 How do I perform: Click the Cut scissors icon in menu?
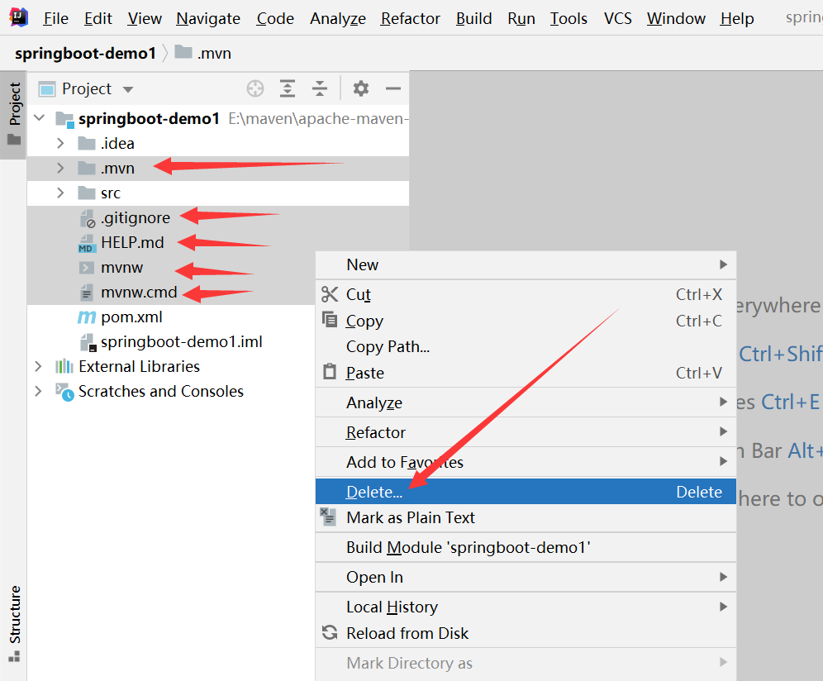330,294
